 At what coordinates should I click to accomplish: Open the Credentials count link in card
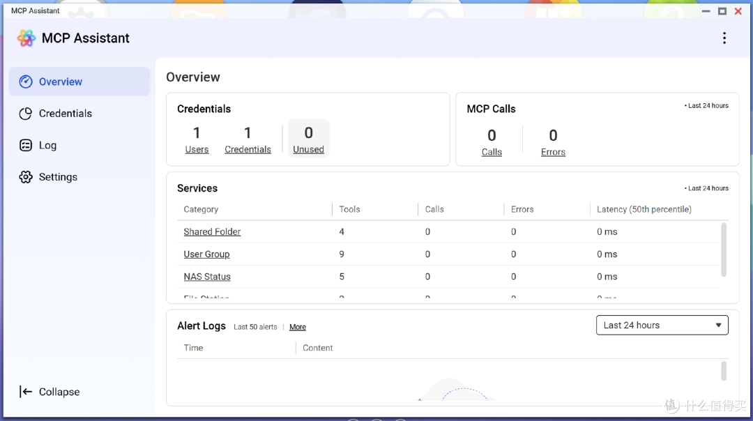pos(248,149)
